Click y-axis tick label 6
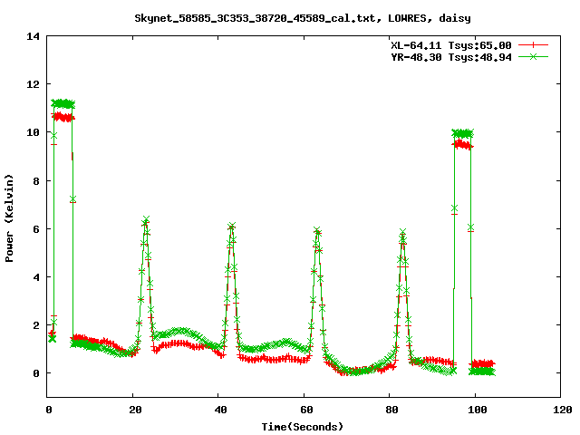Screen dimensions: 580x435 (36, 229)
